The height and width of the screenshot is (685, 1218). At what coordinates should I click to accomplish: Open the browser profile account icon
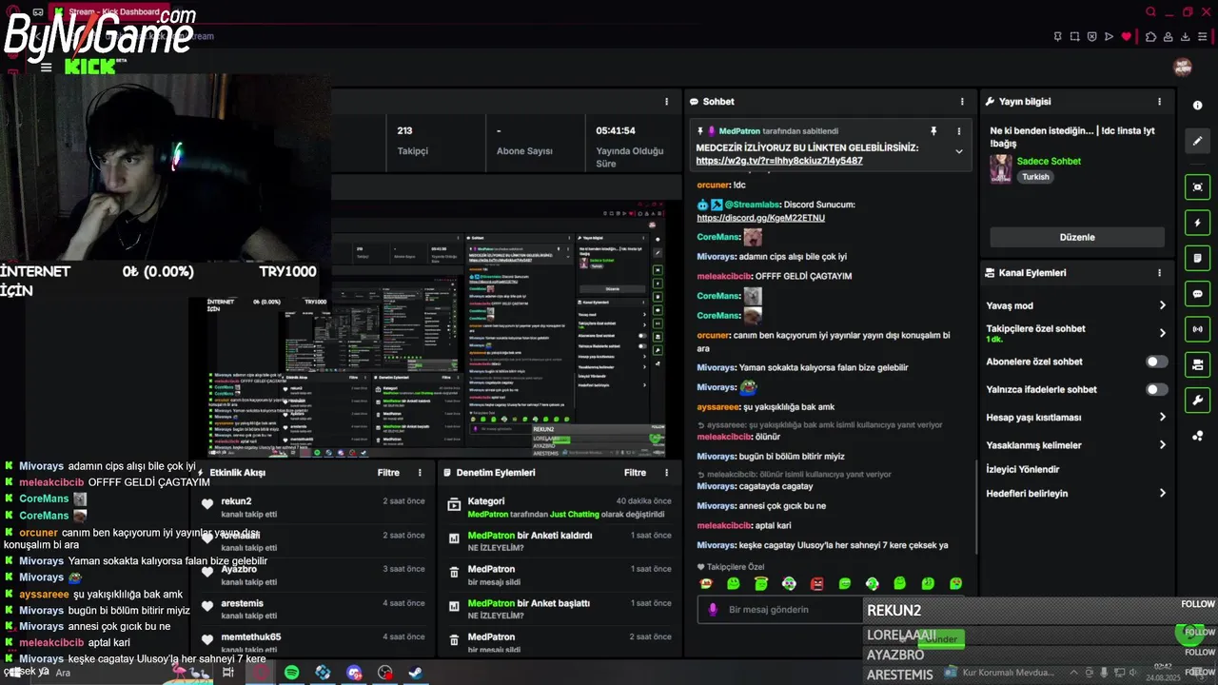(1169, 36)
